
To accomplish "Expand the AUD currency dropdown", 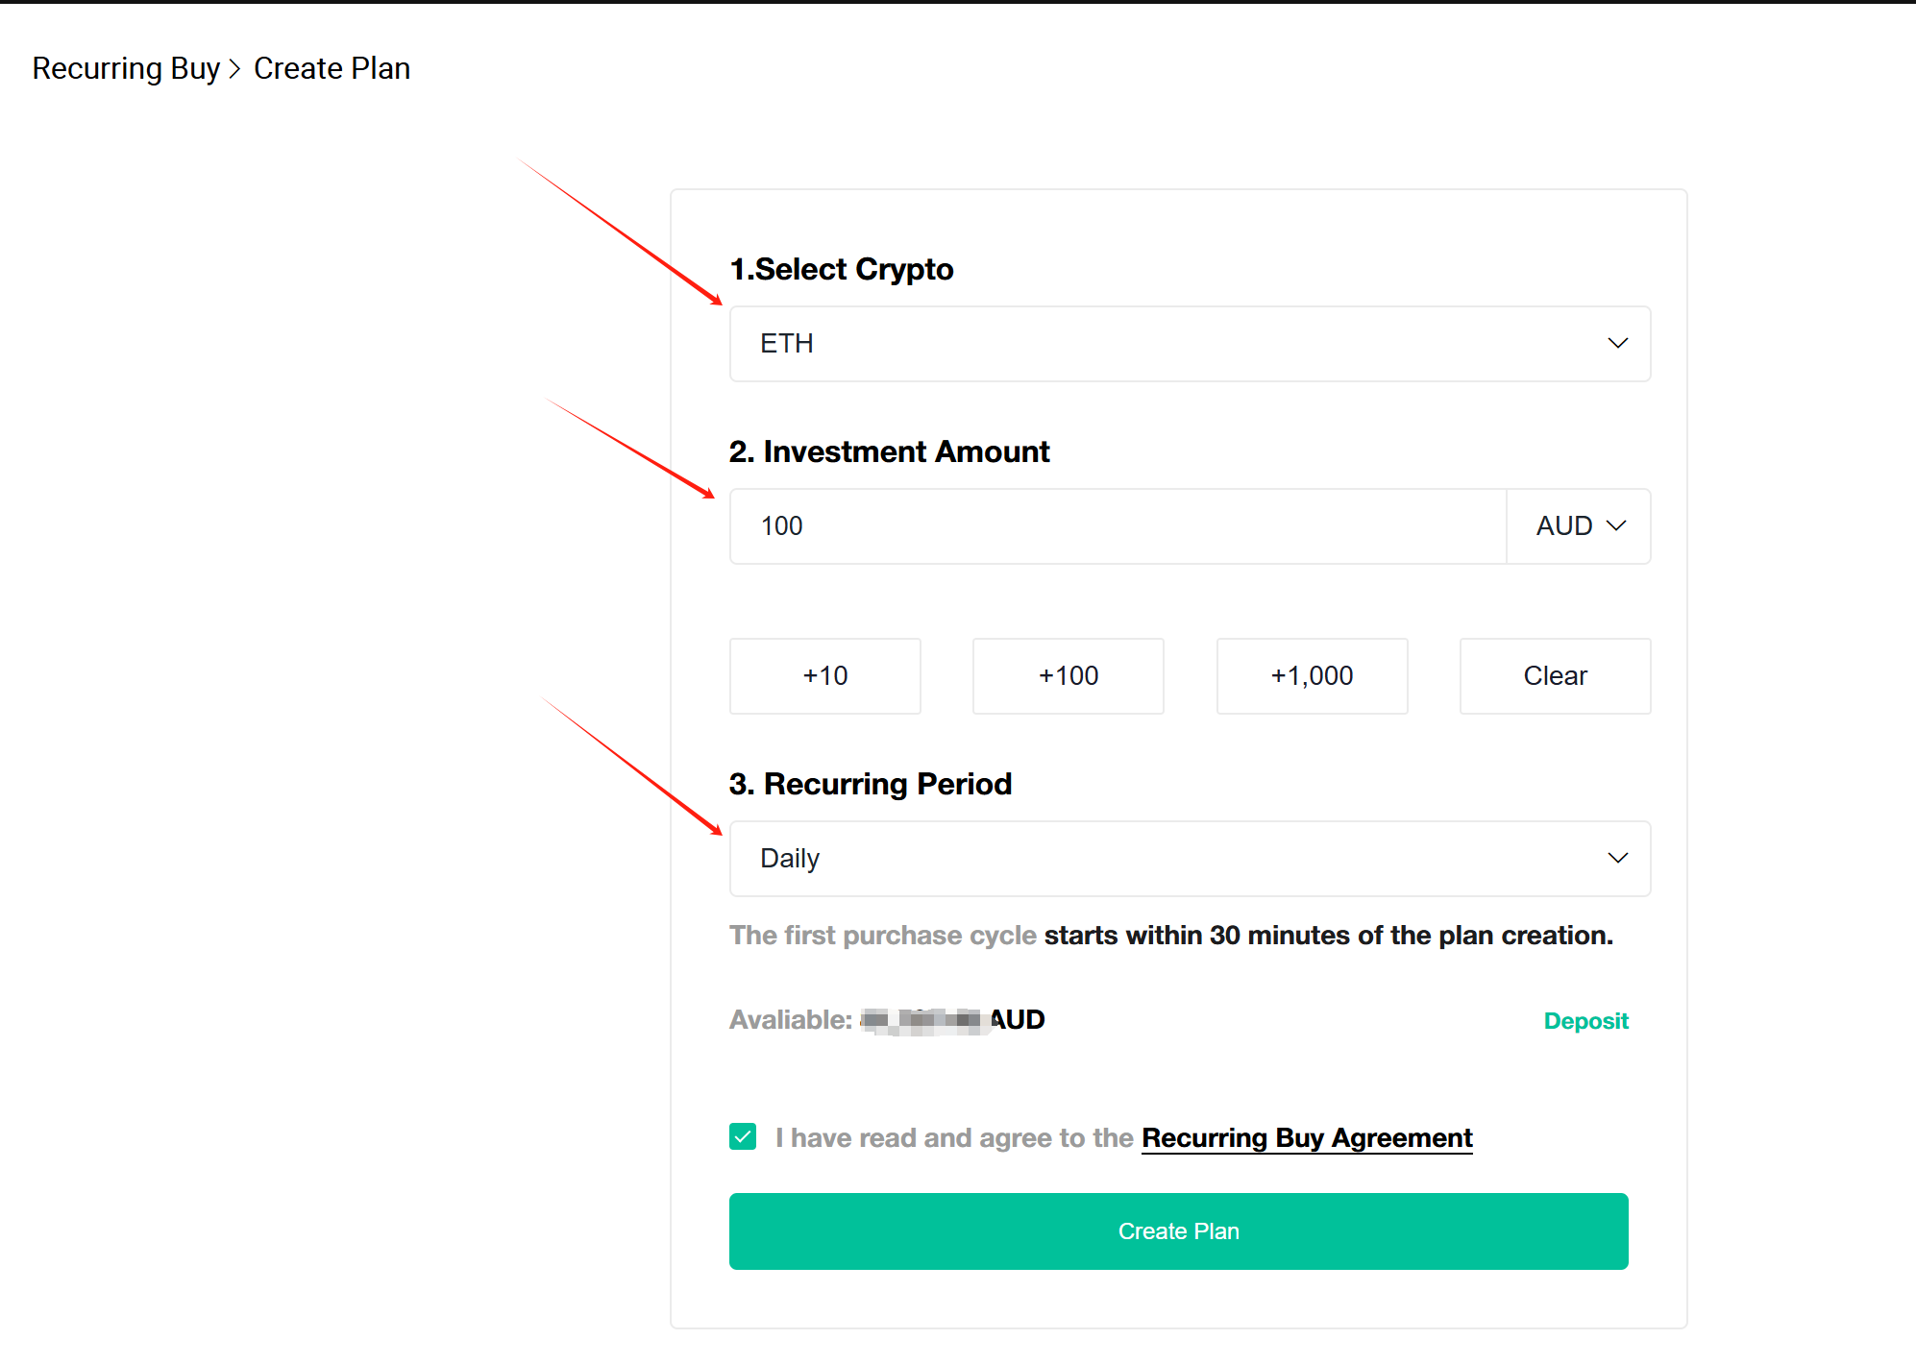I will (1577, 525).
